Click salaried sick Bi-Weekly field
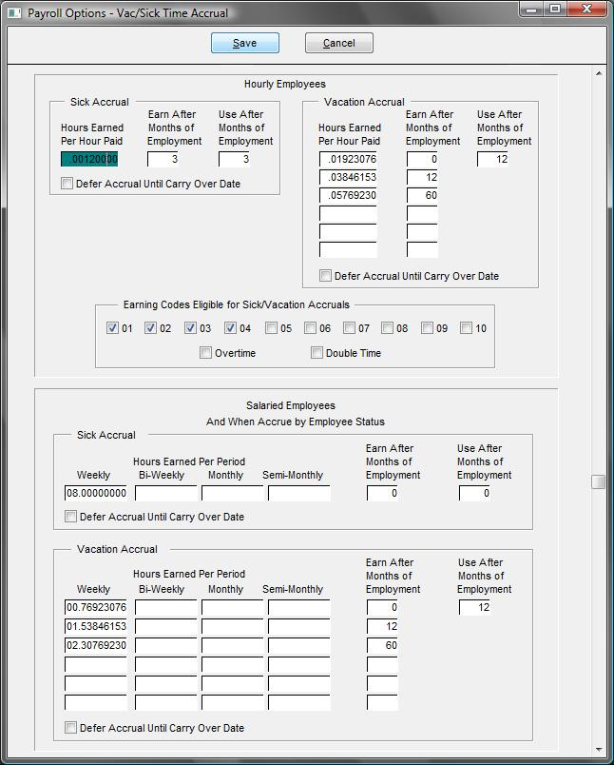The image size is (614, 765). tap(165, 493)
